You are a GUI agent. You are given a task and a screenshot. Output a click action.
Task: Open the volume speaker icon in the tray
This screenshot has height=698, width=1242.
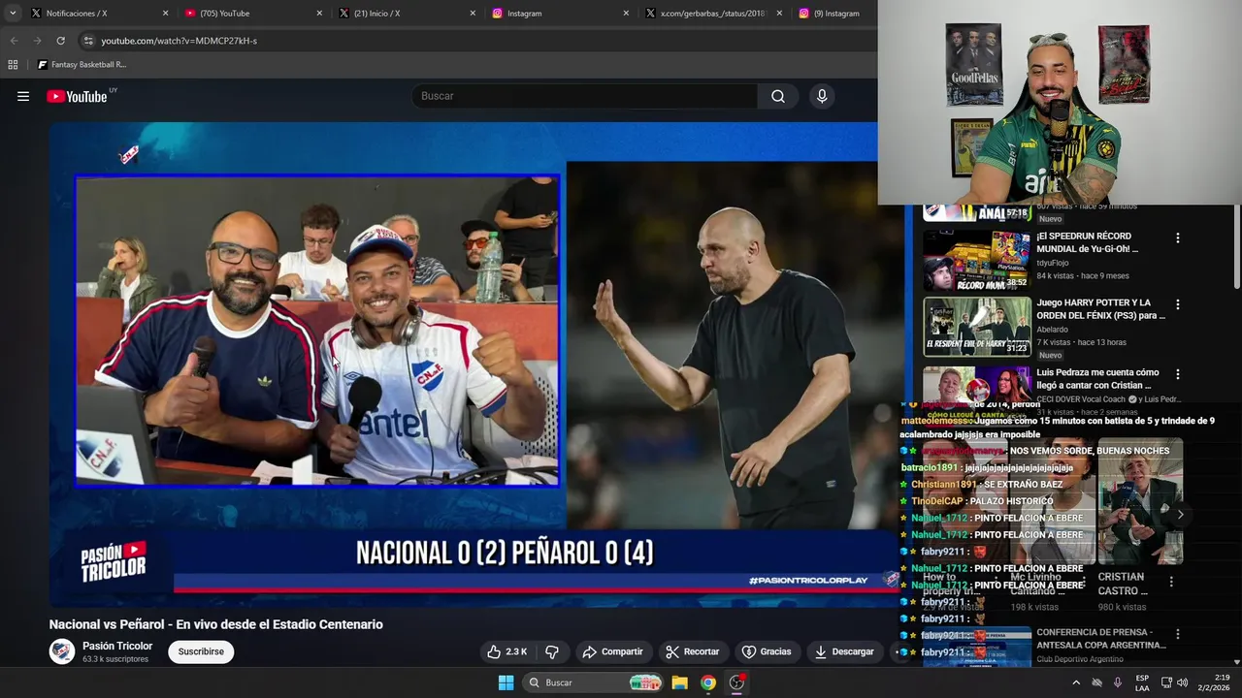point(1183,682)
